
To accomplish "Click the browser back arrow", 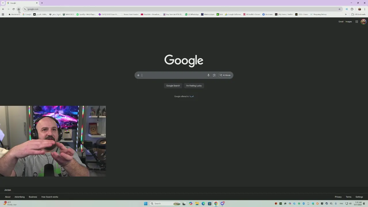I will coord(3,9).
